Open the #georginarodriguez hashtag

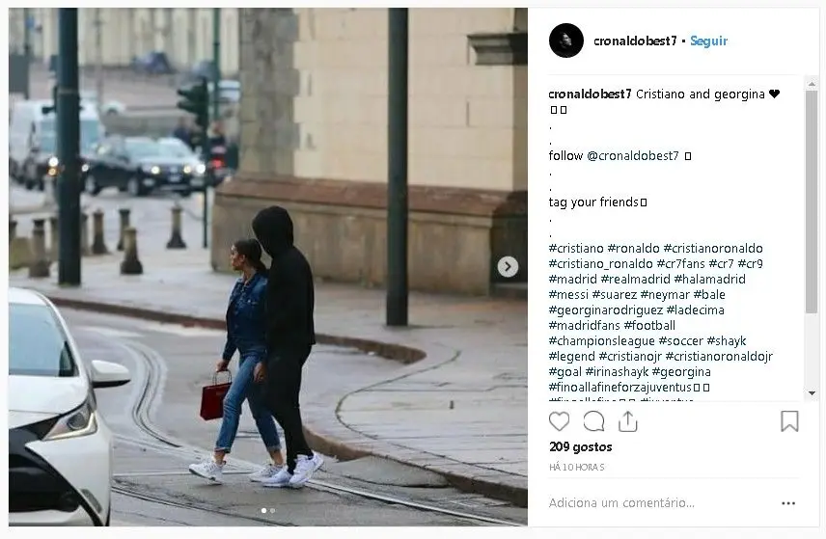click(x=605, y=310)
